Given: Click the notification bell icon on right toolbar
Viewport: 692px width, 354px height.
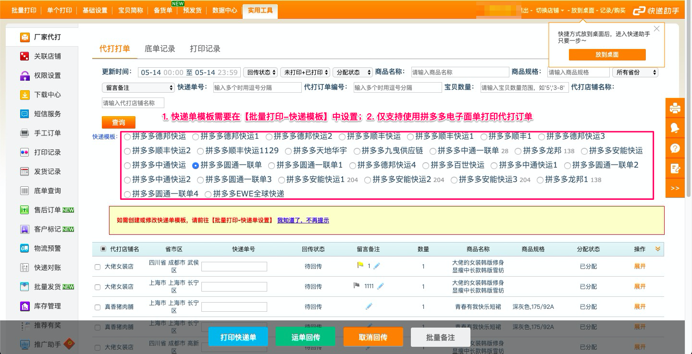Looking at the screenshot, I should tap(675, 128).
